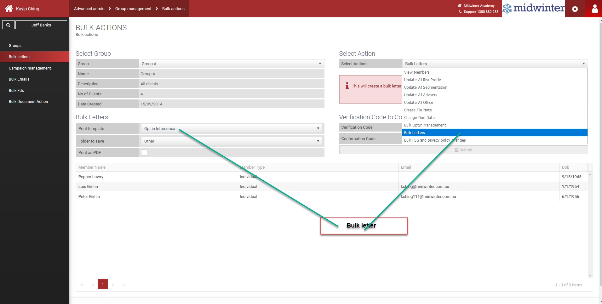
Task: Click the Jeff Banks client field
Action: (41, 25)
